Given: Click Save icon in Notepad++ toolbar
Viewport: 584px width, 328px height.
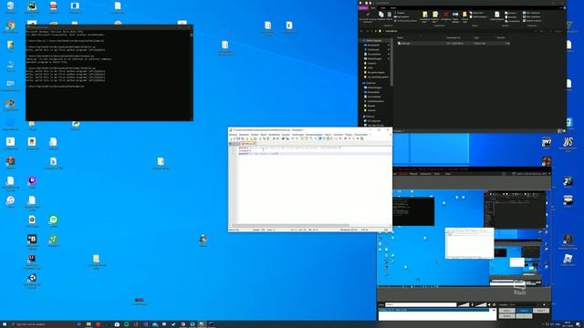Looking at the screenshot, I should [238, 138].
